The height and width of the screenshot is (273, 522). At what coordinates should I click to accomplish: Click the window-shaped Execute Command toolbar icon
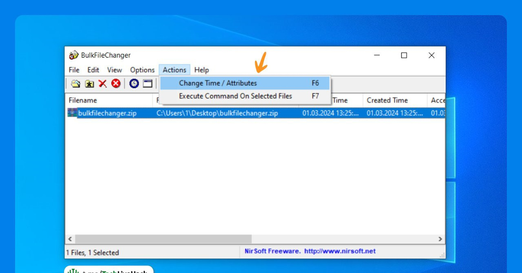click(x=148, y=83)
